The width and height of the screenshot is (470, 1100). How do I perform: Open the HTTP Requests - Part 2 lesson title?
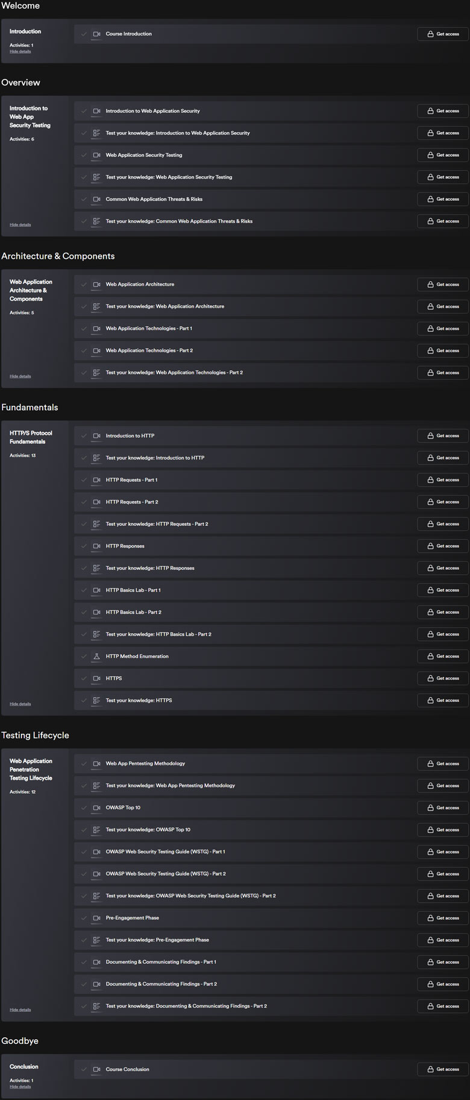point(132,502)
